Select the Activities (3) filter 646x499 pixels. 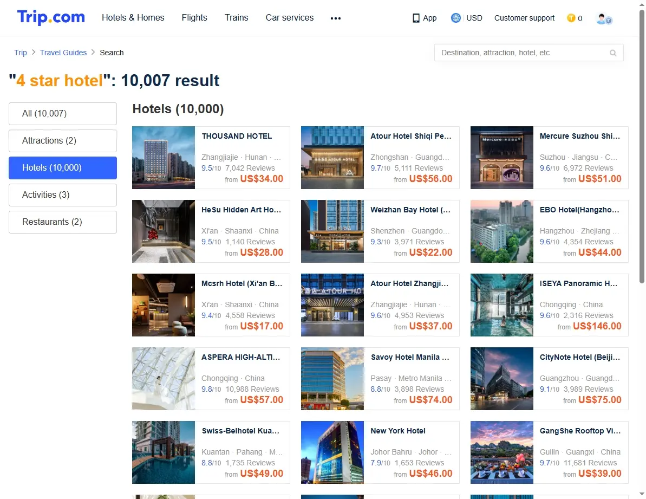[x=63, y=195]
